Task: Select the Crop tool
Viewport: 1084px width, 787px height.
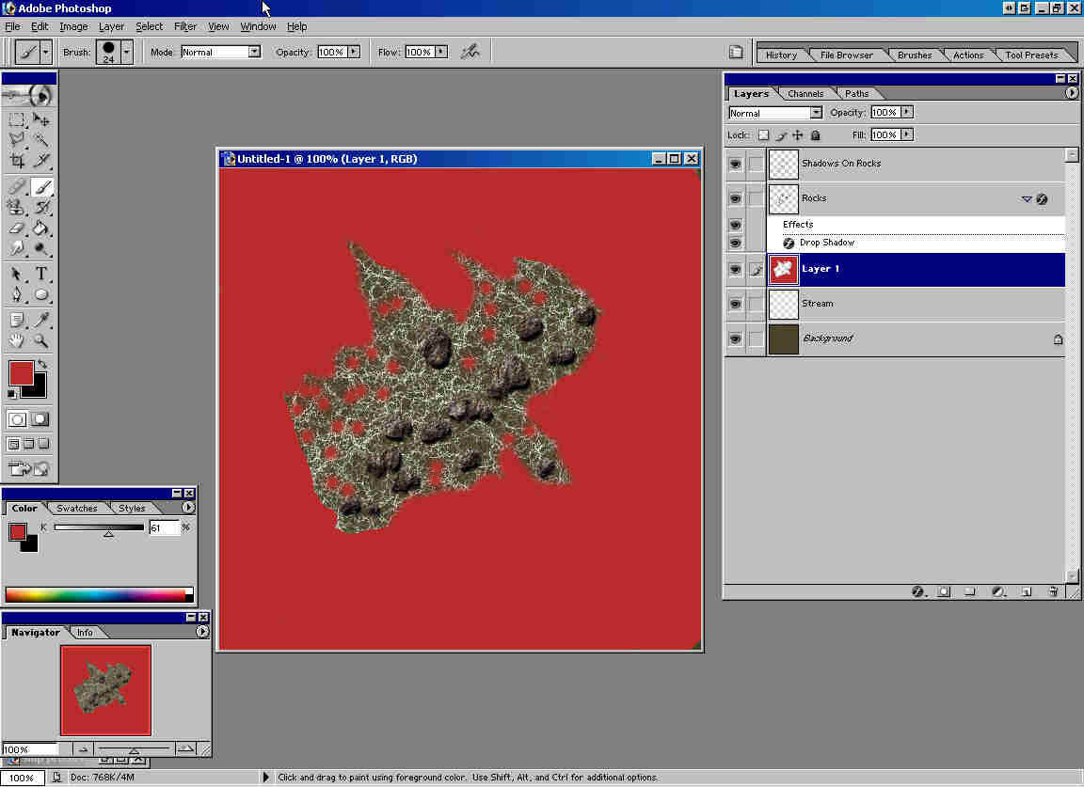Action: pos(17,161)
